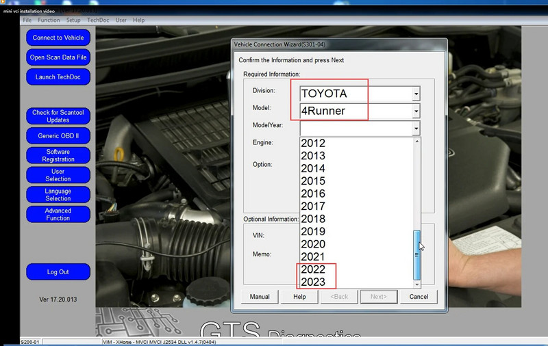Choose model year 2012
The image size is (548, 346).
click(356, 143)
